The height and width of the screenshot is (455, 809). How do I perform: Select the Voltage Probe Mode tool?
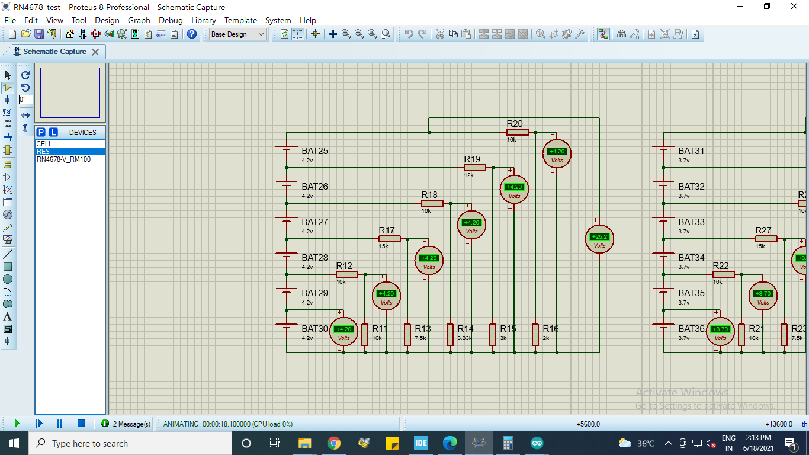click(8, 227)
